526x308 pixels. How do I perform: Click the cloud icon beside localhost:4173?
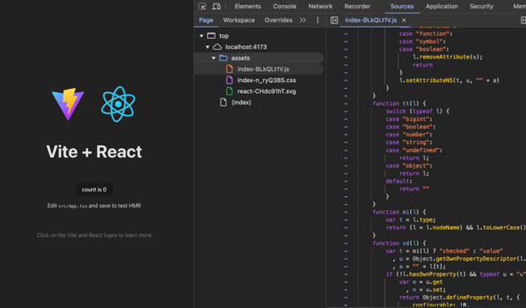point(217,47)
